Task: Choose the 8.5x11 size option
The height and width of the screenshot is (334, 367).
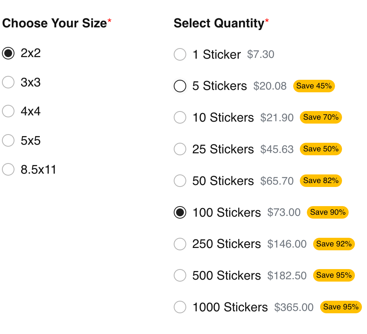Action: click(x=8, y=169)
